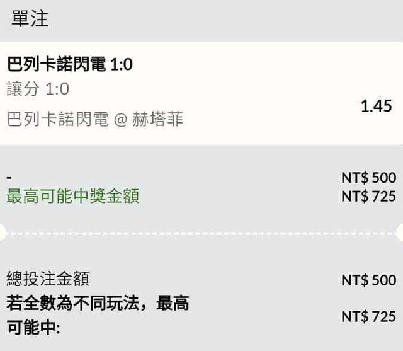Click the @ symbol between team names
Image resolution: width=403 pixels, height=351 pixels.
click(120, 118)
